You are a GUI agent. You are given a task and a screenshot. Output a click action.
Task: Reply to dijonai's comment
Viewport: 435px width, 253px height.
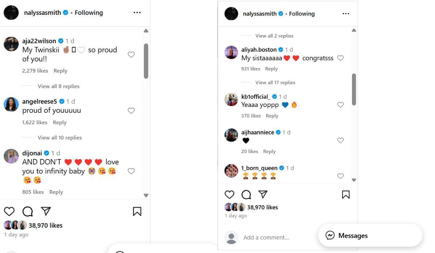pyautogui.click(x=56, y=192)
